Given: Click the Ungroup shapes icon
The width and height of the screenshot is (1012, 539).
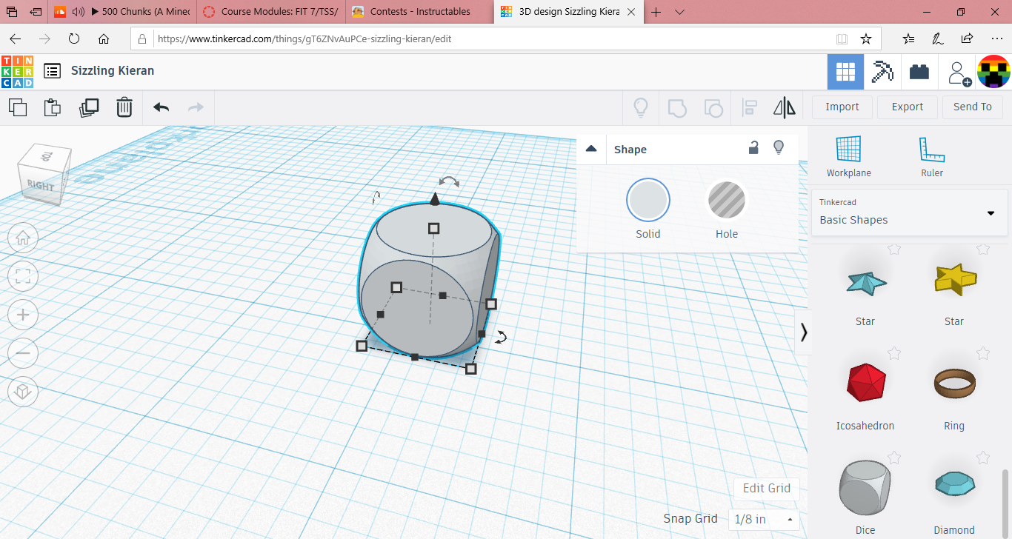Looking at the screenshot, I should 713,108.
